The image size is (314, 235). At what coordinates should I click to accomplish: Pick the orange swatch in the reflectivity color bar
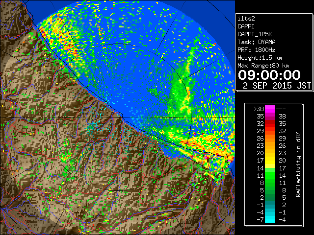270,138
